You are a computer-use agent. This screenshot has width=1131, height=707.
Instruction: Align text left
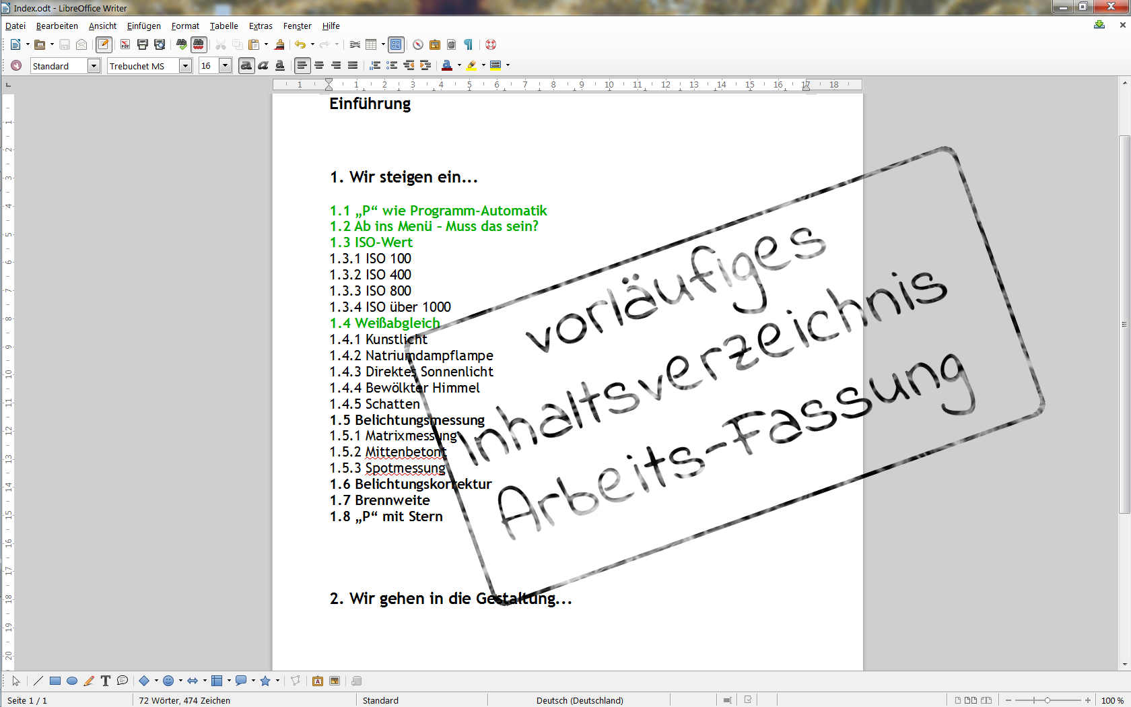(x=302, y=65)
